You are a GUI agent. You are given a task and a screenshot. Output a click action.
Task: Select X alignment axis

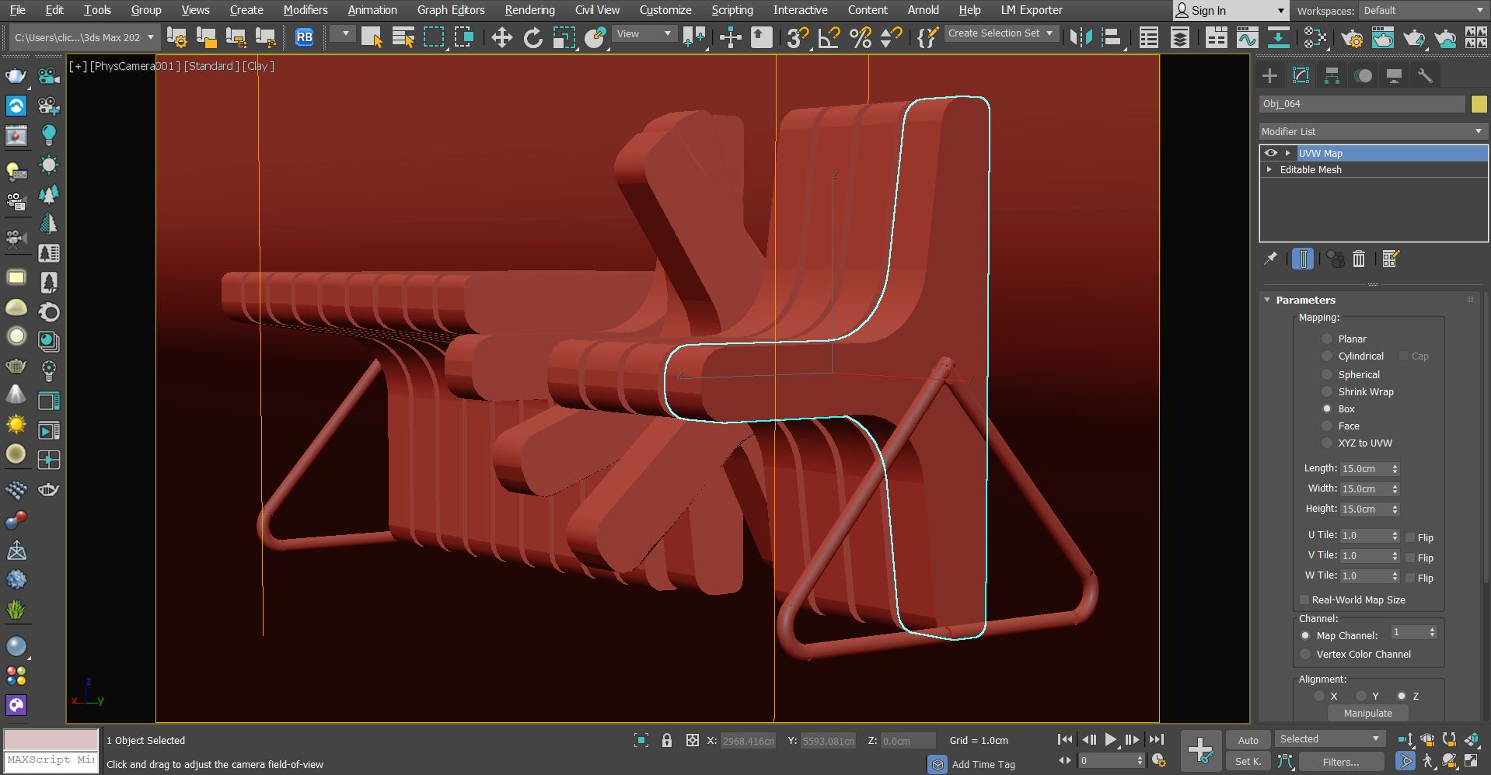(1319, 696)
